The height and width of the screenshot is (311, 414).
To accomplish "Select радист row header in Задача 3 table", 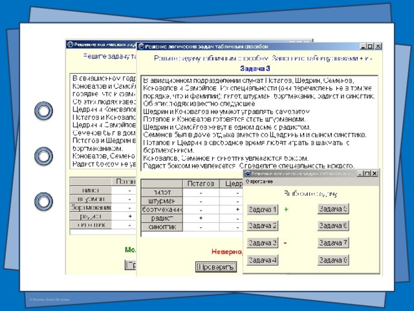I will coord(162,218).
